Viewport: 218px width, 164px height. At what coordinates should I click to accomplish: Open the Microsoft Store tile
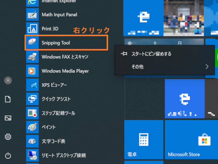click(191, 140)
